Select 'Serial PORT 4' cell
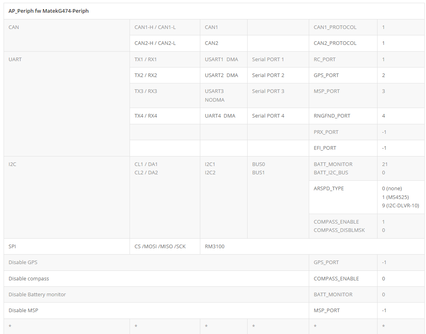The height and width of the screenshot is (334, 426). point(278,116)
